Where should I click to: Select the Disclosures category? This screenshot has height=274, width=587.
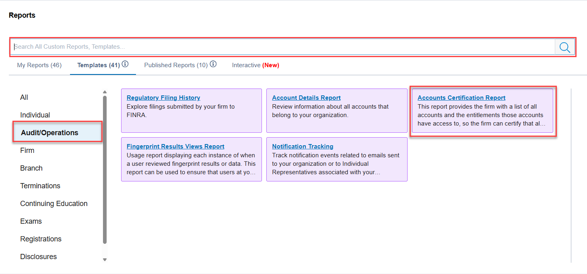[39, 257]
